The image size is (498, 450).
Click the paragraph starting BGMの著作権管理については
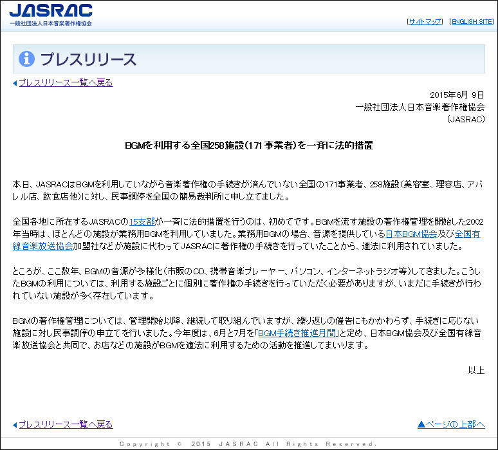[x=247, y=333]
